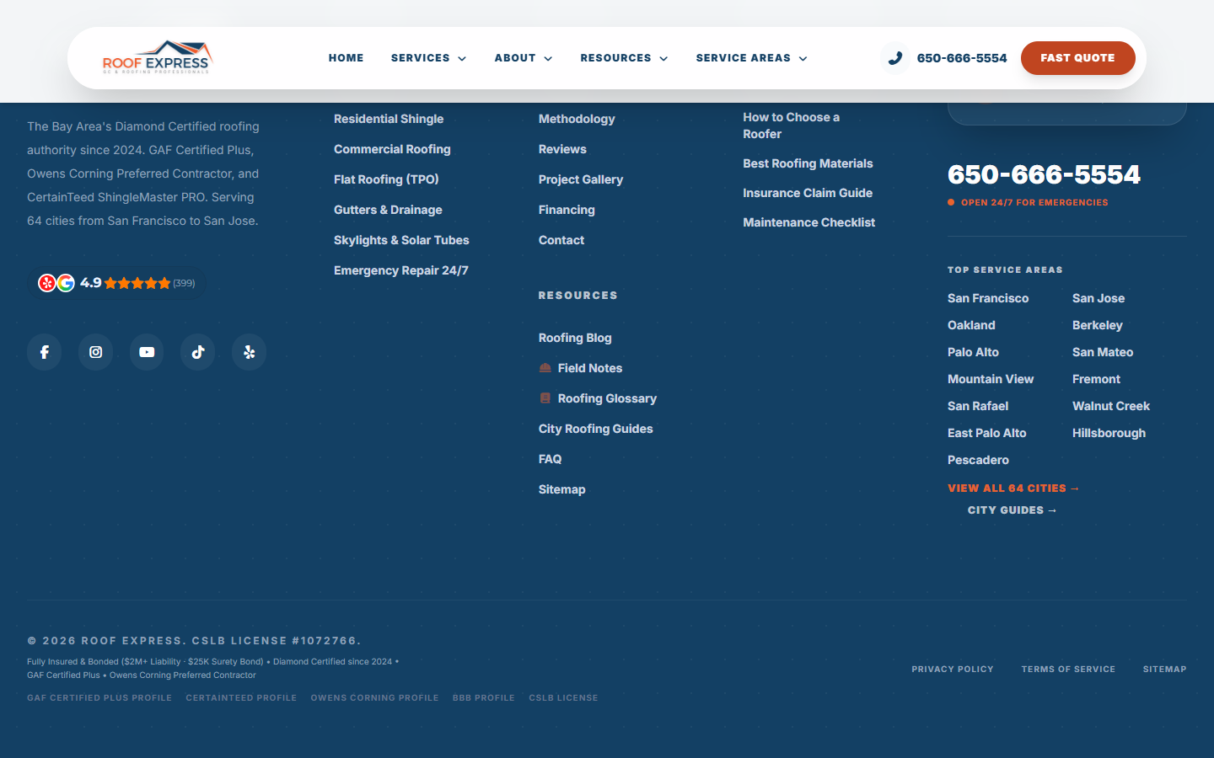Open the Yelp social icon
1214x758 pixels.
[x=250, y=352]
